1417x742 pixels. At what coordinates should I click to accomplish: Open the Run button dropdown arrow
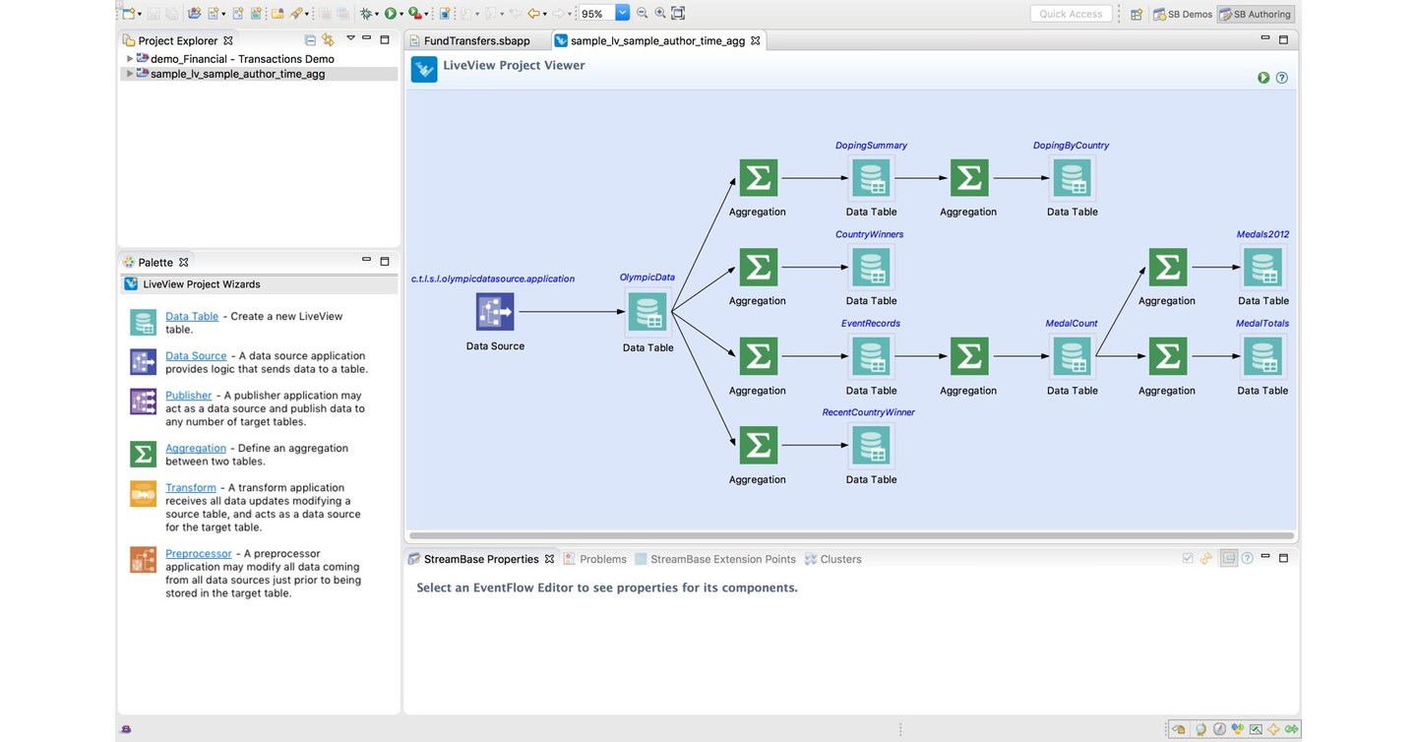(x=401, y=15)
